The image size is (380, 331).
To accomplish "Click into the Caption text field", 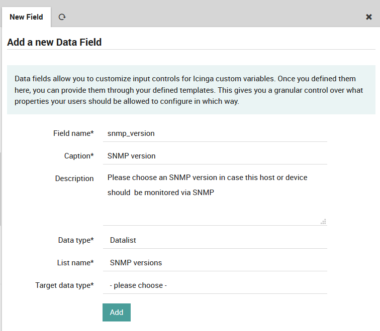I will pos(215,156).
